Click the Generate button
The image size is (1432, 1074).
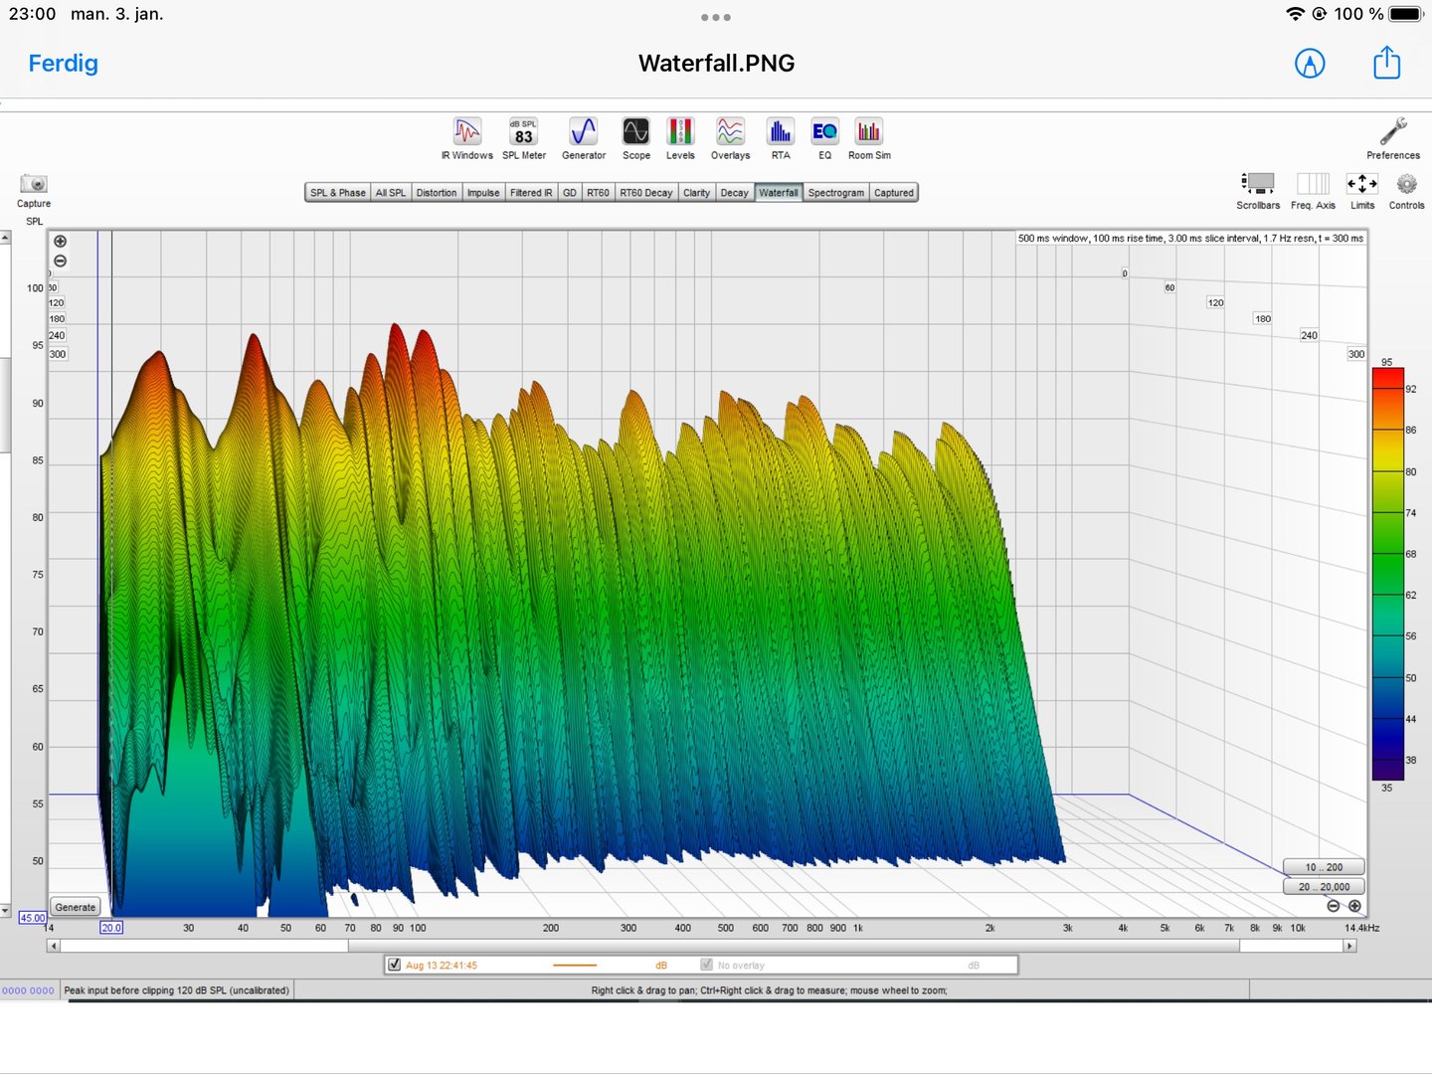point(76,907)
